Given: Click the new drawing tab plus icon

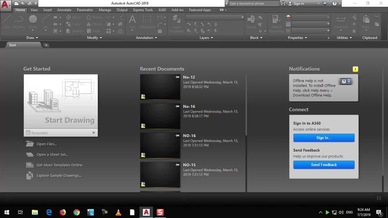Looking at the screenshot, I should point(46,45).
